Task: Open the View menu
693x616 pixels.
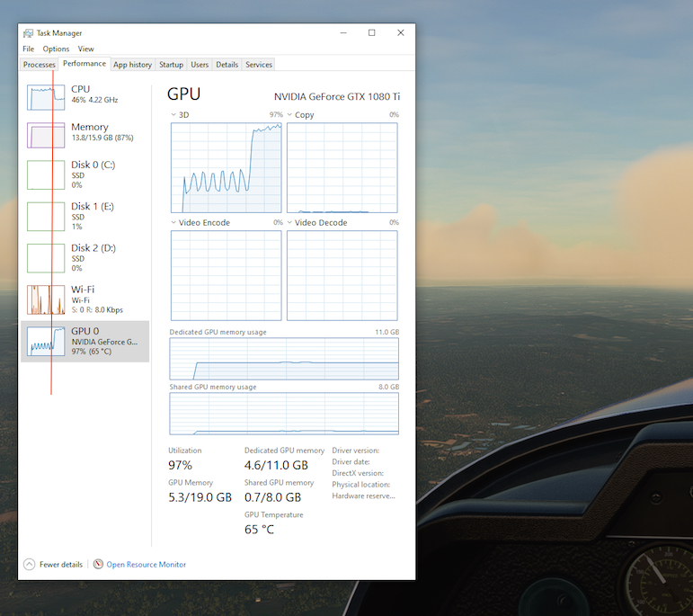Action: click(85, 49)
